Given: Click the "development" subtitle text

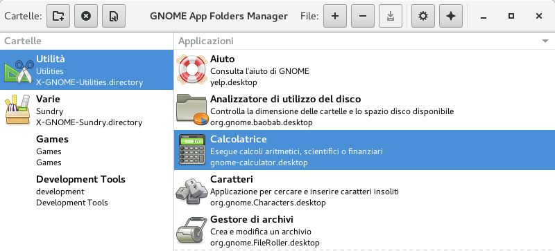Looking at the screenshot, I should click(60, 192).
